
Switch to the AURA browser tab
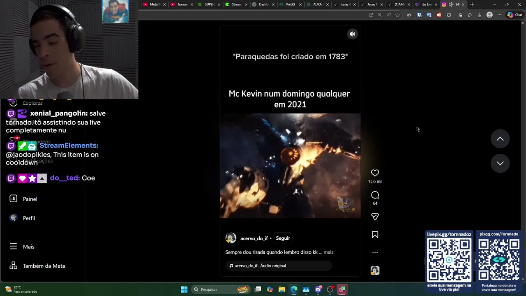tap(317, 5)
